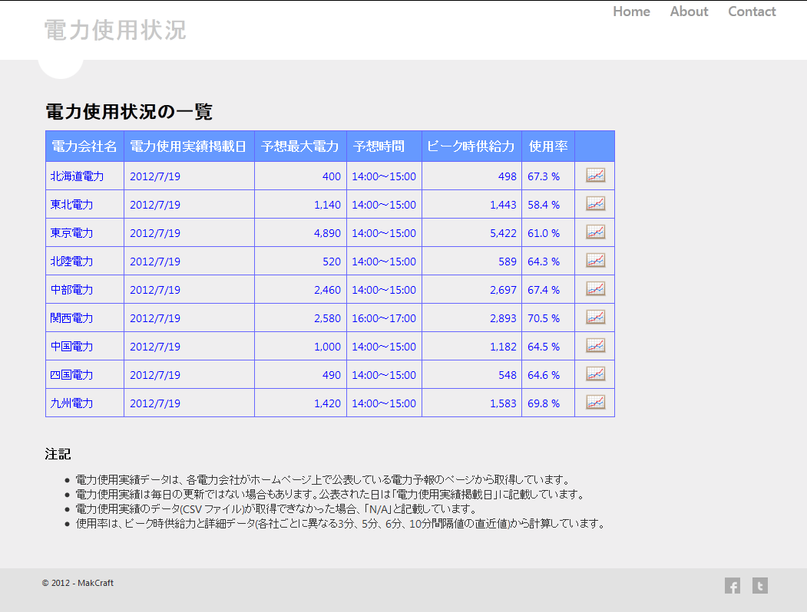
Task: Select the 東北電力 company link
Action: pyautogui.click(x=71, y=205)
